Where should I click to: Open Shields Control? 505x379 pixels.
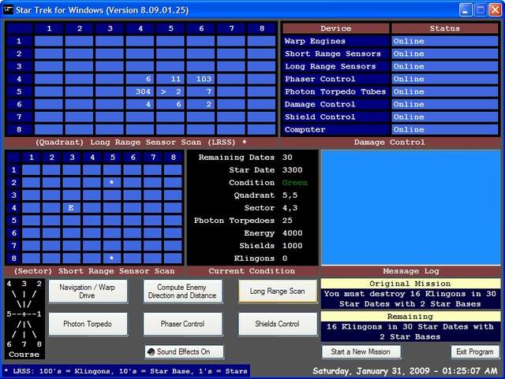click(x=278, y=324)
